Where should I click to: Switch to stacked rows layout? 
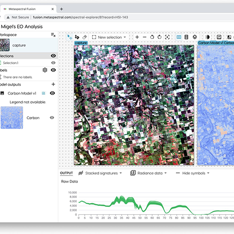click(x=186, y=37)
